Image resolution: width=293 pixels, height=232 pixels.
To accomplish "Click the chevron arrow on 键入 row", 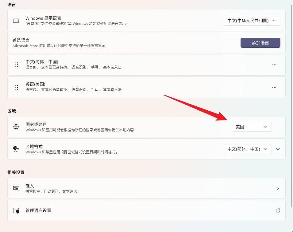I will coord(278,188).
